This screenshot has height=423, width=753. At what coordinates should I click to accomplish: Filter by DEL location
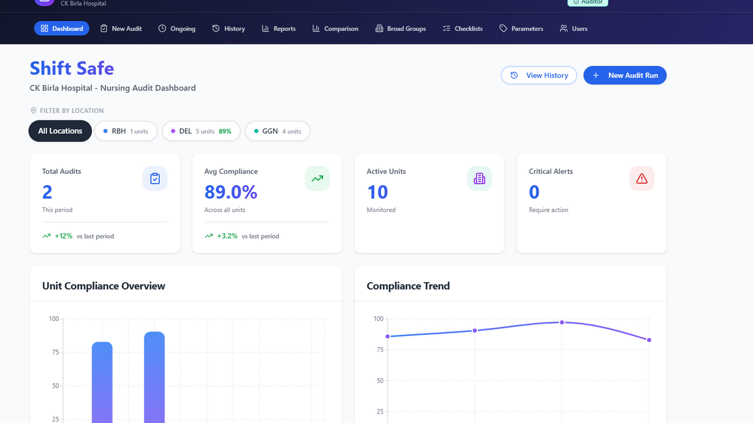[x=201, y=131]
